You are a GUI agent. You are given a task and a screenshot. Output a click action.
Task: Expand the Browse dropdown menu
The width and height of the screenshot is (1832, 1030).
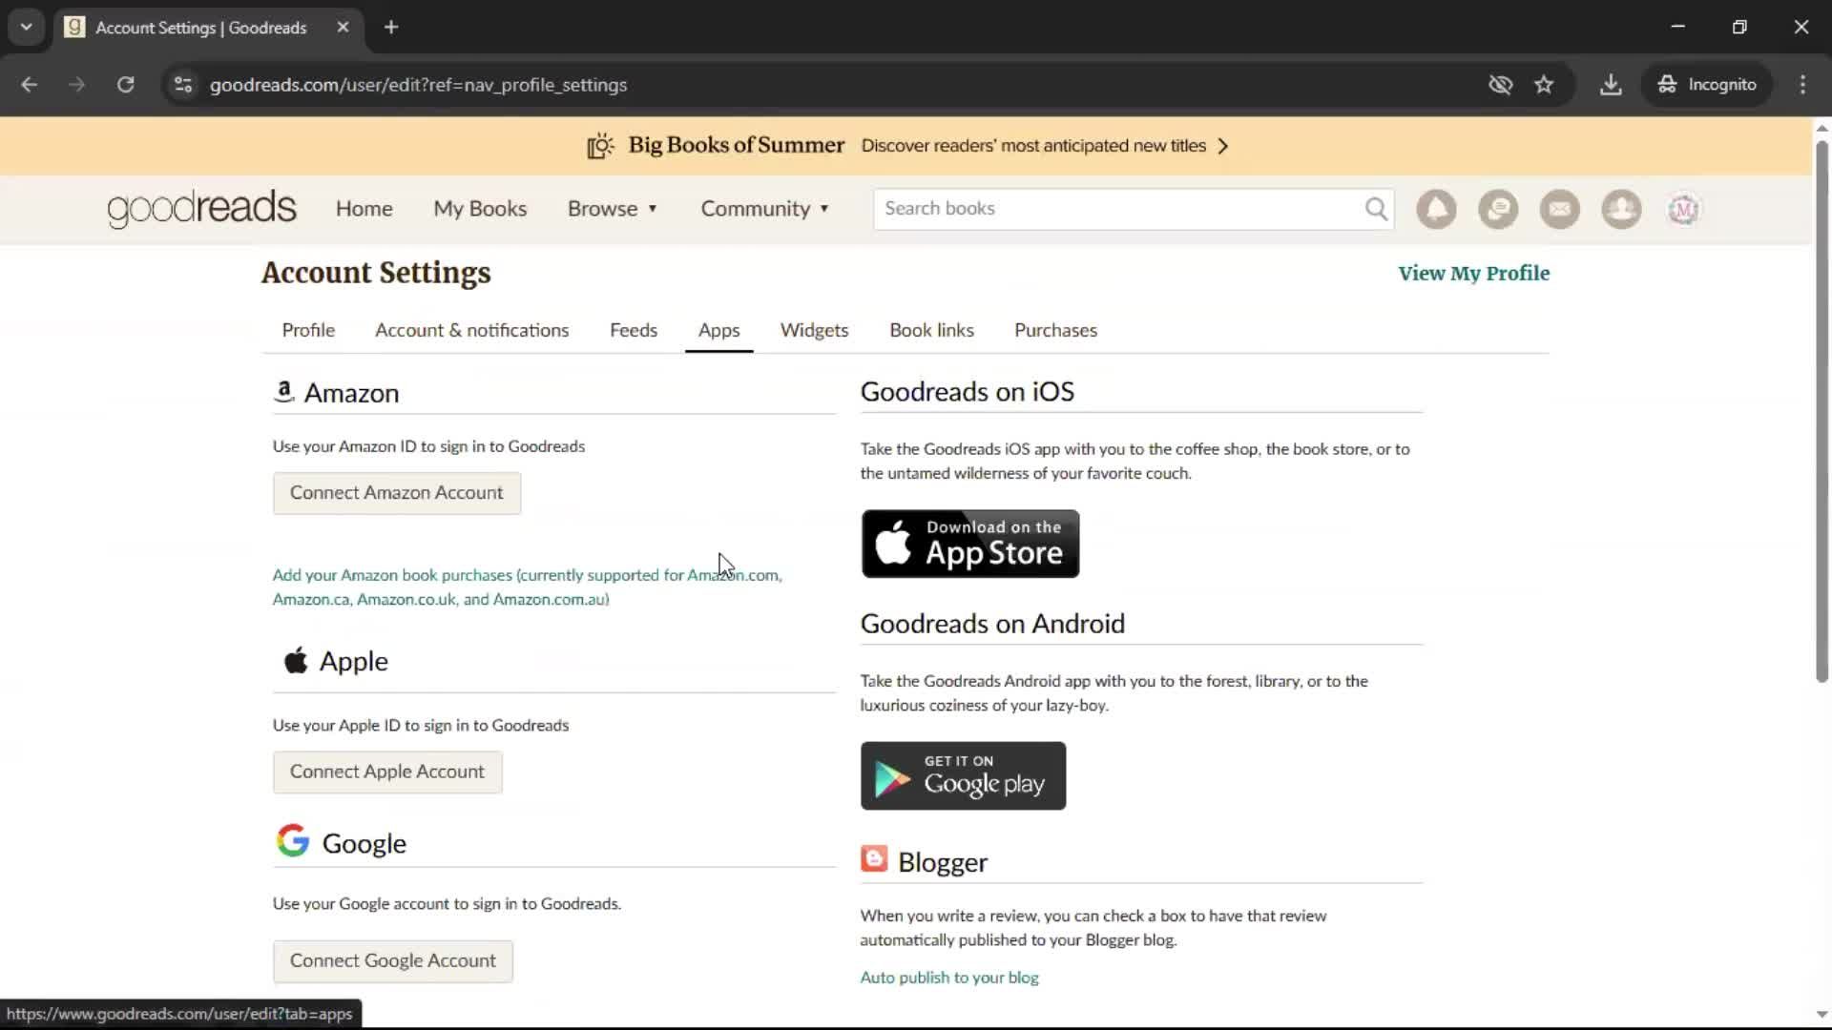pyautogui.click(x=613, y=209)
